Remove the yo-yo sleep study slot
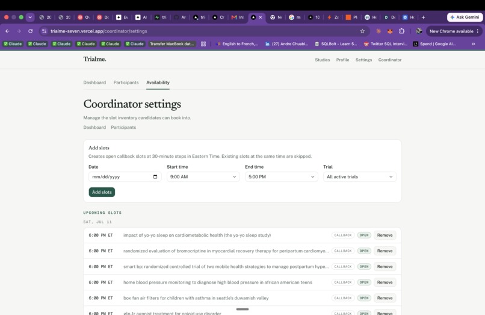The width and height of the screenshot is (485, 315). click(385, 235)
